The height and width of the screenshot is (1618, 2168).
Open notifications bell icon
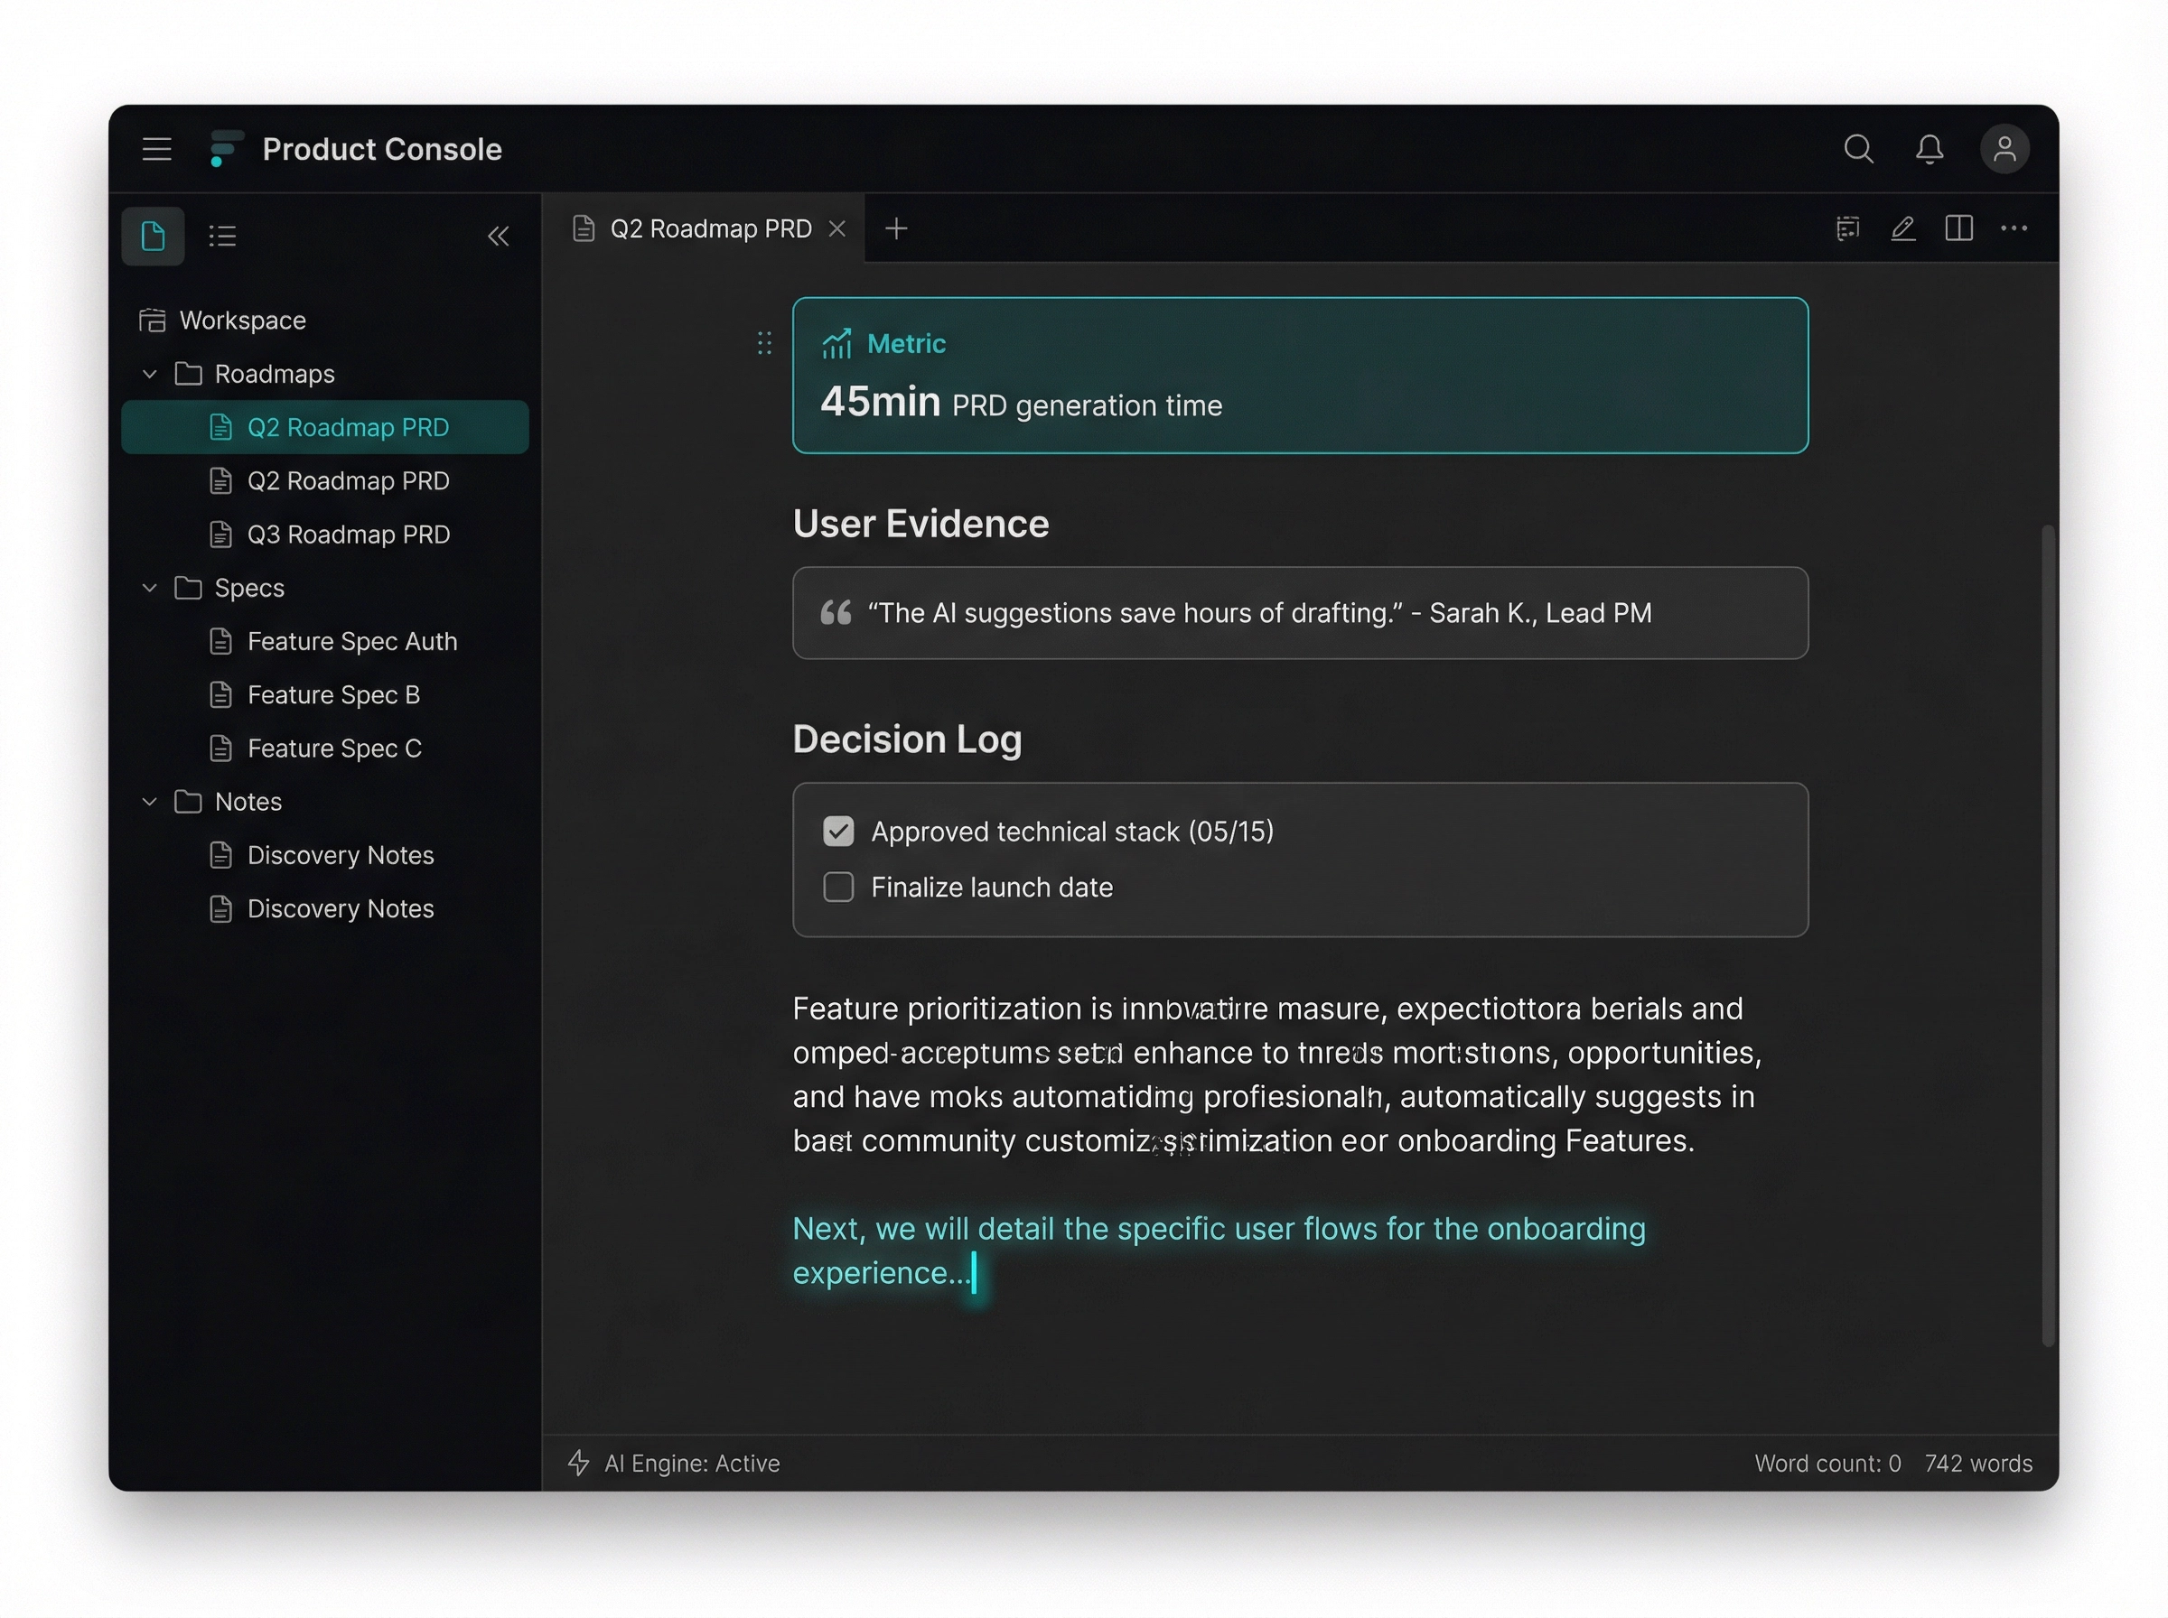point(1929,149)
